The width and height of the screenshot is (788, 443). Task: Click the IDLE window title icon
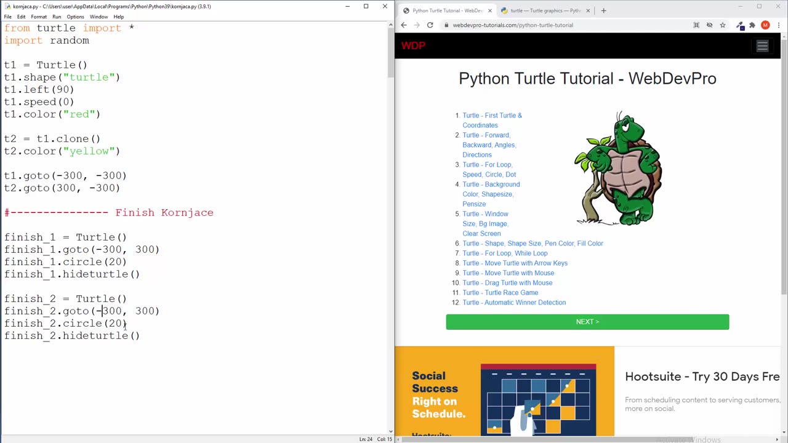click(x=7, y=6)
